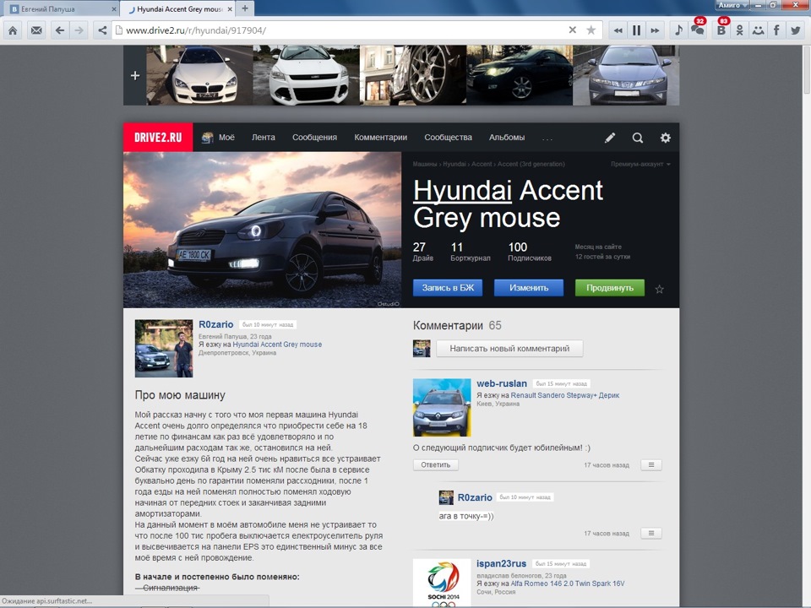Go back with the left arrow button
Screen dimensions: 811x608
(60, 30)
